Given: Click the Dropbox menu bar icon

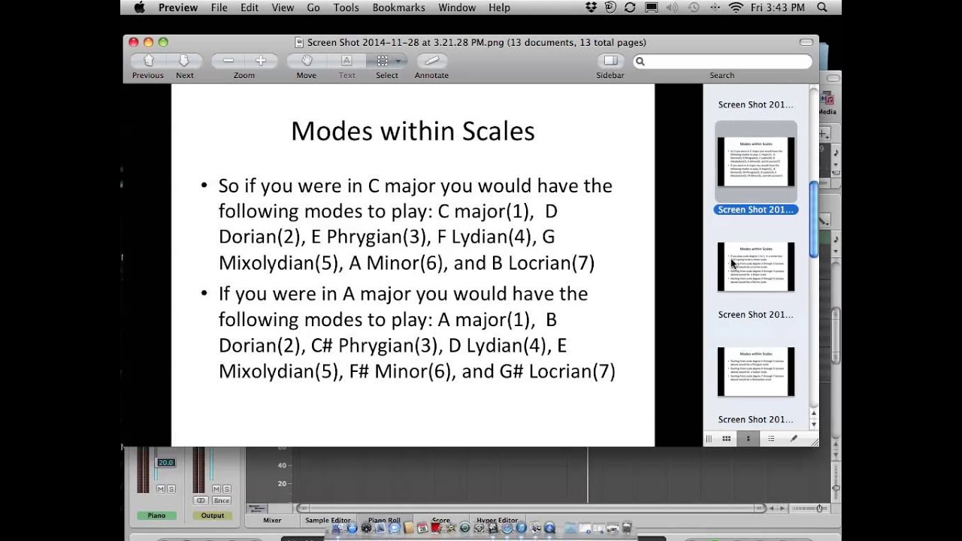Looking at the screenshot, I should 591,8.
